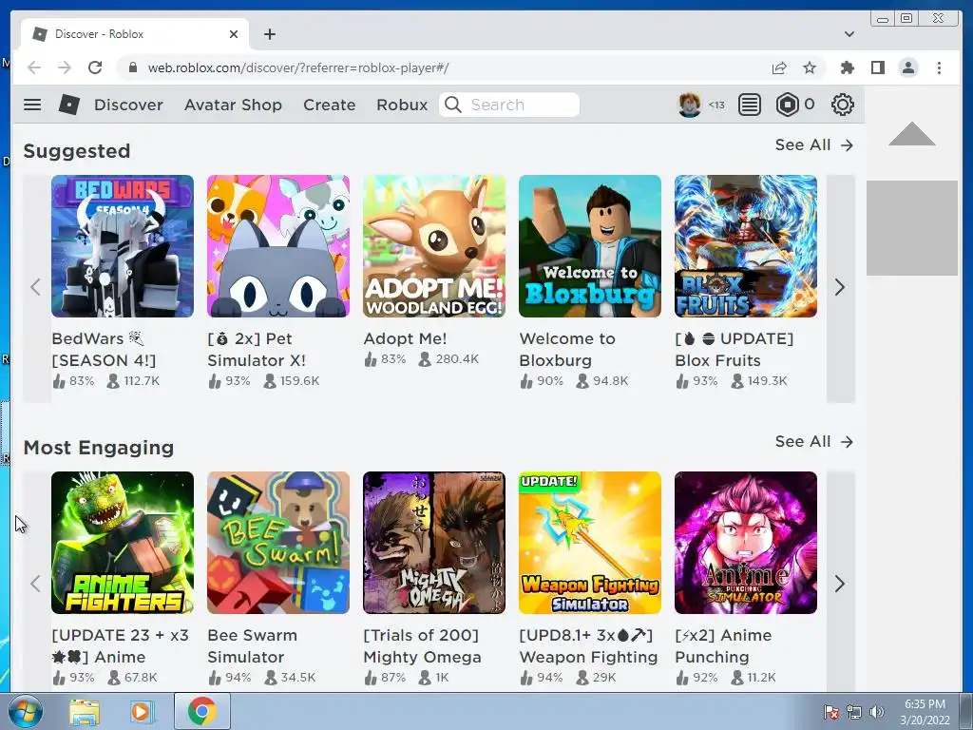This screenshot has height=730, width=973.
Task: Open the Robux nav item
Action: pos(402,105)
